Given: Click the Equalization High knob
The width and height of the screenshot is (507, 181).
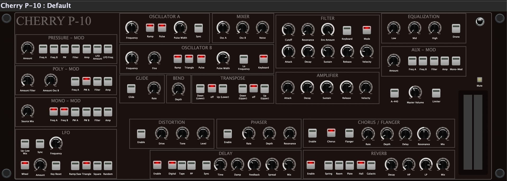Looking at the screenshot, I should [435, 28].
